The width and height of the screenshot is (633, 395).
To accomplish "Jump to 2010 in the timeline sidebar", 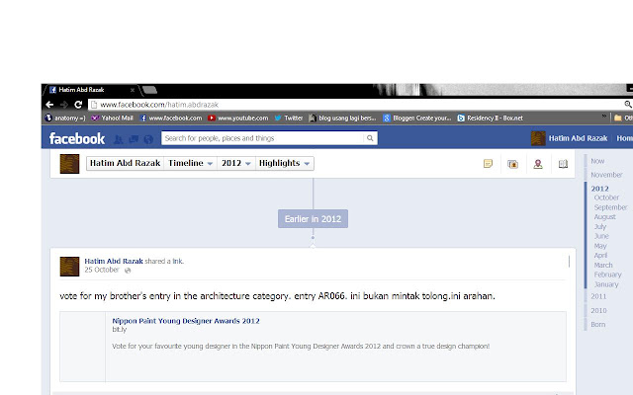I will tap(598, 311).
